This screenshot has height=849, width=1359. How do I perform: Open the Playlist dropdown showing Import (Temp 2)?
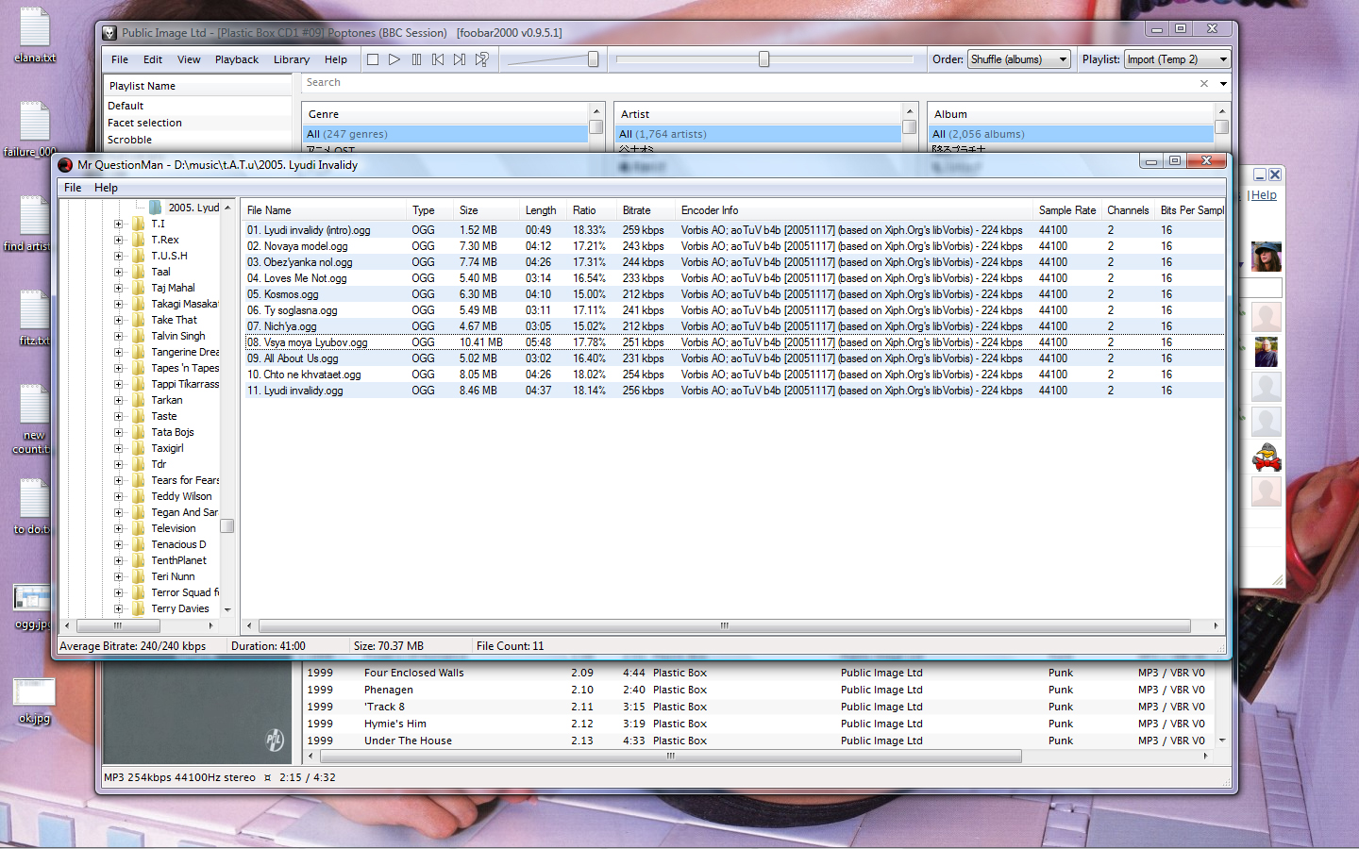coord(1178,59)
